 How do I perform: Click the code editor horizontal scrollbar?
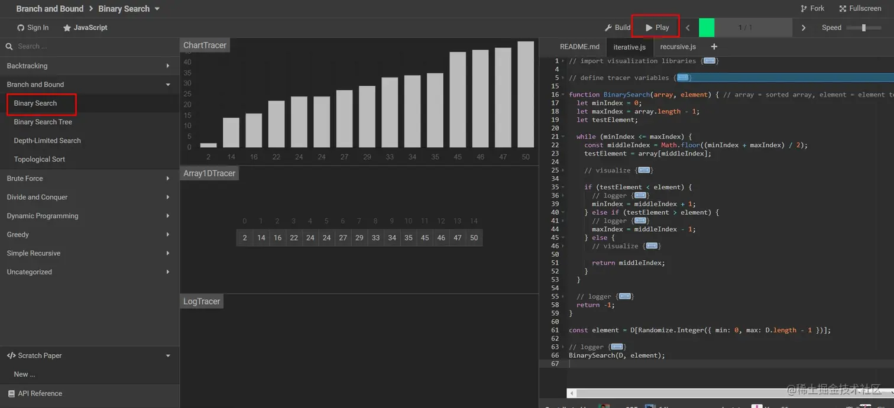730,393
